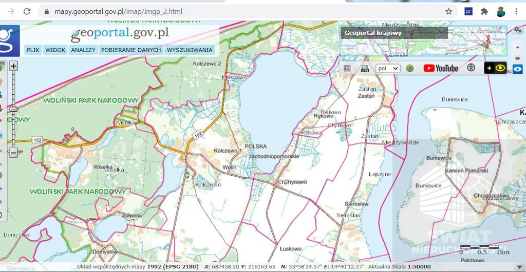The width and height of the screenshot is (526, 272).
Task: Open the YouTube channel link
Action: tap(441, 68)
